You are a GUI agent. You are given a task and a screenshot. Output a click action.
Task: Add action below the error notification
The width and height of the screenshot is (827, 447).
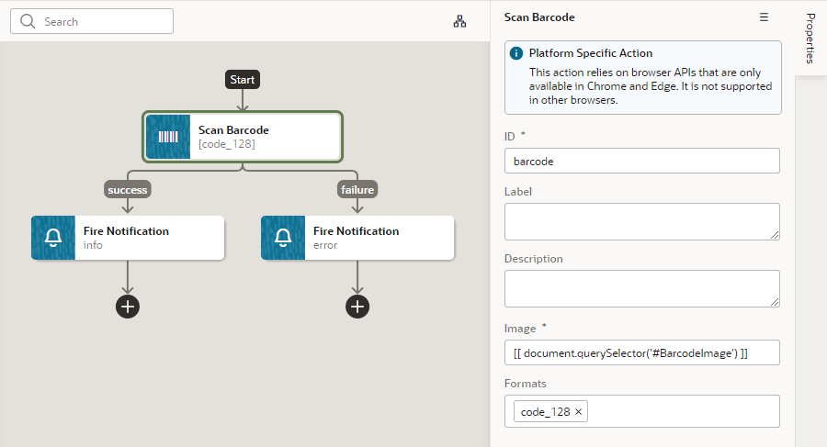(x=357, y=307)
